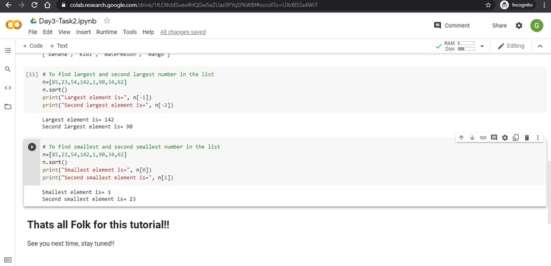The image size is (551, 266).
Task: Click the [11] execution count of the cell
Action: (x=32, y=75)
